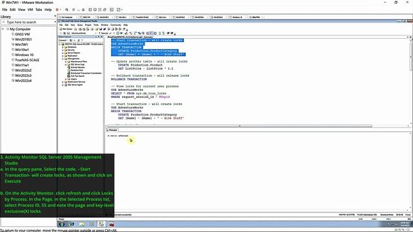Switch to the Win7W1 VM tab
Screen dimensions: 413x232
coord(256,17)
